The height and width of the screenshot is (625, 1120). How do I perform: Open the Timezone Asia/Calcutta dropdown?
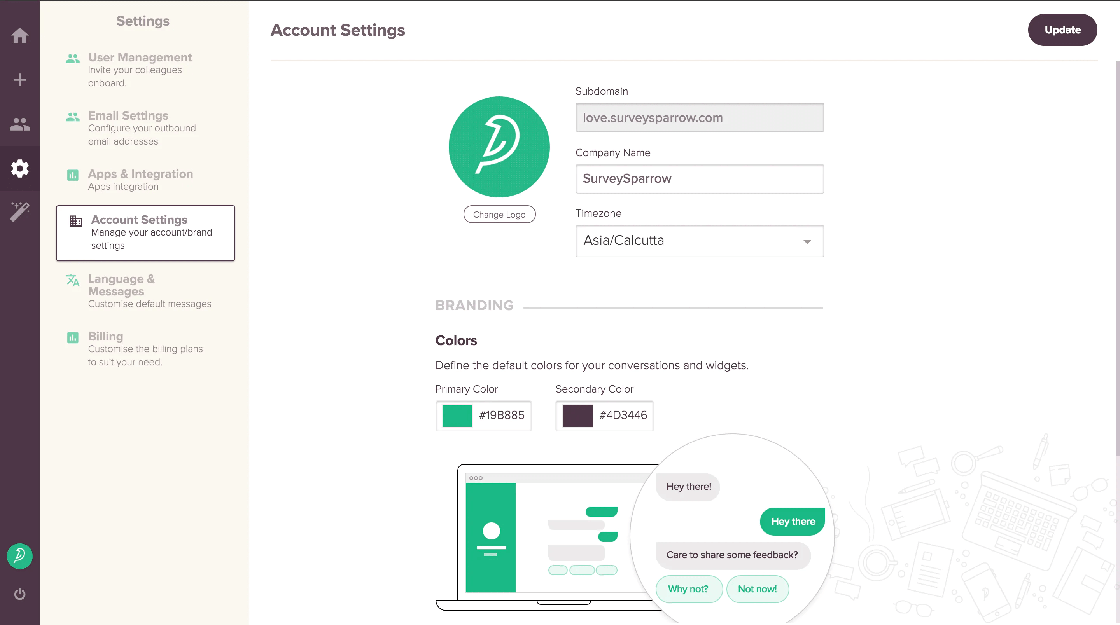coord(699,241)
